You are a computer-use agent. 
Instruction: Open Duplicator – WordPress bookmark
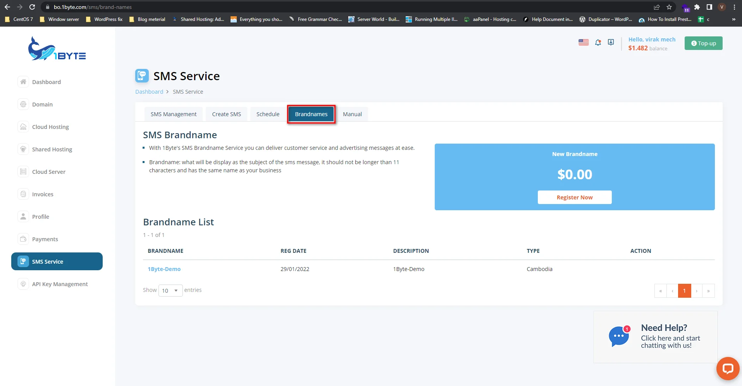[606, 19]
